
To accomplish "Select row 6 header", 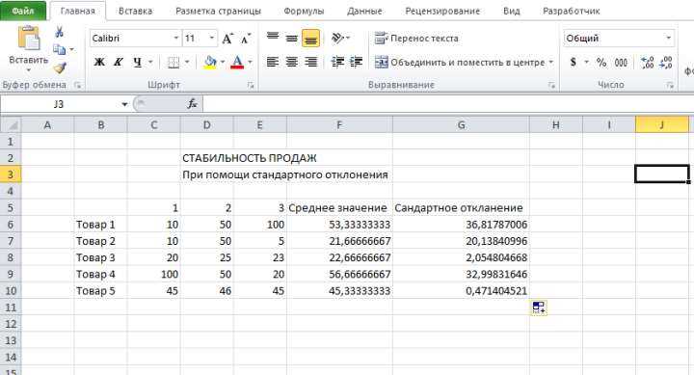I will [11, 225].
